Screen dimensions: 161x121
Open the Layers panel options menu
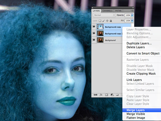[132, 11]
